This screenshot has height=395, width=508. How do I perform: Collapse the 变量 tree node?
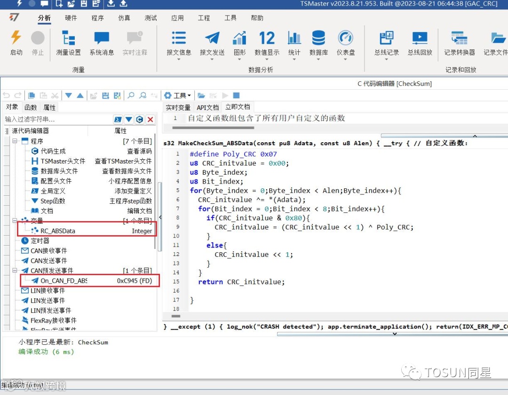click(15, 220)
